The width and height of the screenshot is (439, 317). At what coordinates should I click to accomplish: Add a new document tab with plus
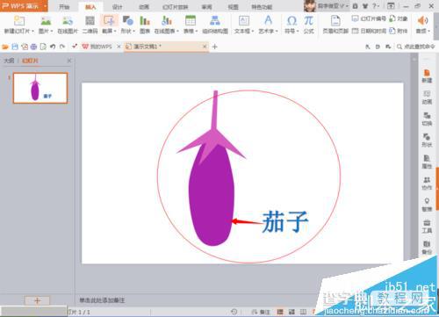215,47
